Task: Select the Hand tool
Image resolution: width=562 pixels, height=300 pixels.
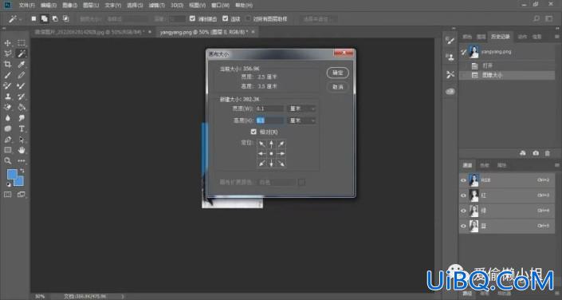Action: tap(22, 150)
